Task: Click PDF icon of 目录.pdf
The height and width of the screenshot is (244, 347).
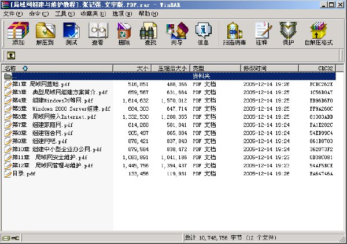Action: (8, 174)
